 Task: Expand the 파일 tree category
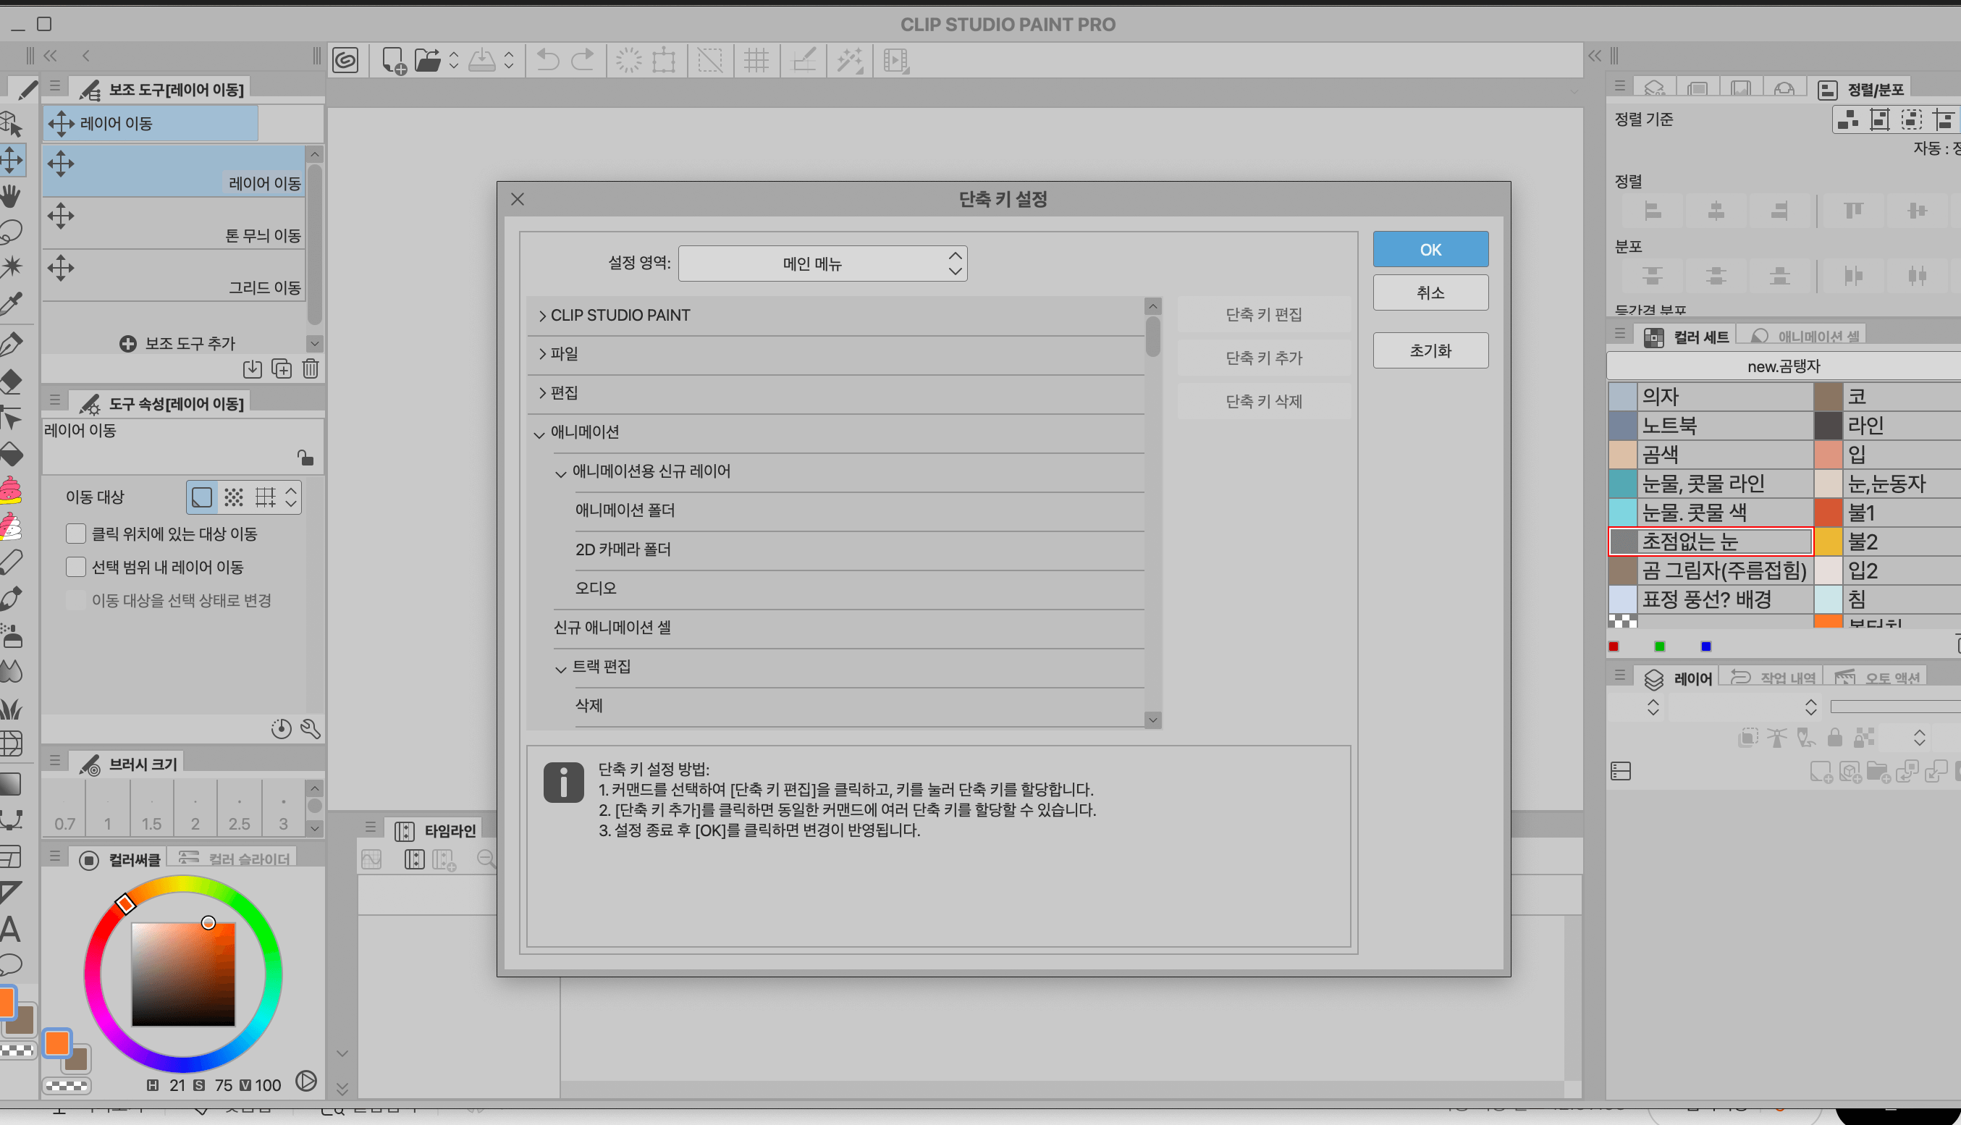[x=542, y=354]
